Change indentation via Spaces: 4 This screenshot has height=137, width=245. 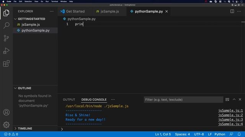pyautogui.click(x=182, y=134)
